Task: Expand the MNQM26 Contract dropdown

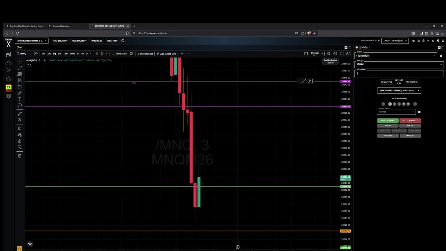Action: coord(396,56)
